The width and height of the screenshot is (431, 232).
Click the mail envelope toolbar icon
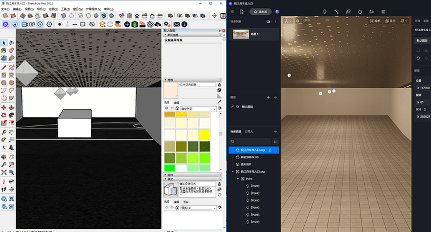click(177, 24)
